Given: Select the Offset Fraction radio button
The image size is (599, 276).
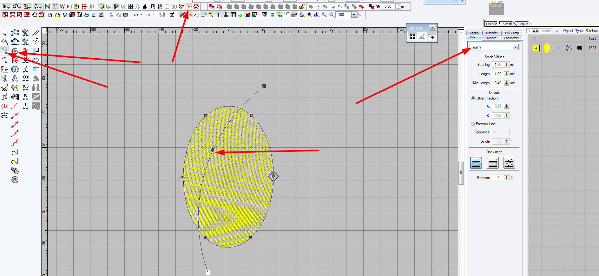Looking at the screenshot, I should 473,98.
